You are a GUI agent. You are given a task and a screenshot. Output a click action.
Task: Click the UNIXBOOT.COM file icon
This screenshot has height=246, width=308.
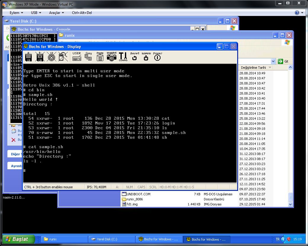pos(124,194)
